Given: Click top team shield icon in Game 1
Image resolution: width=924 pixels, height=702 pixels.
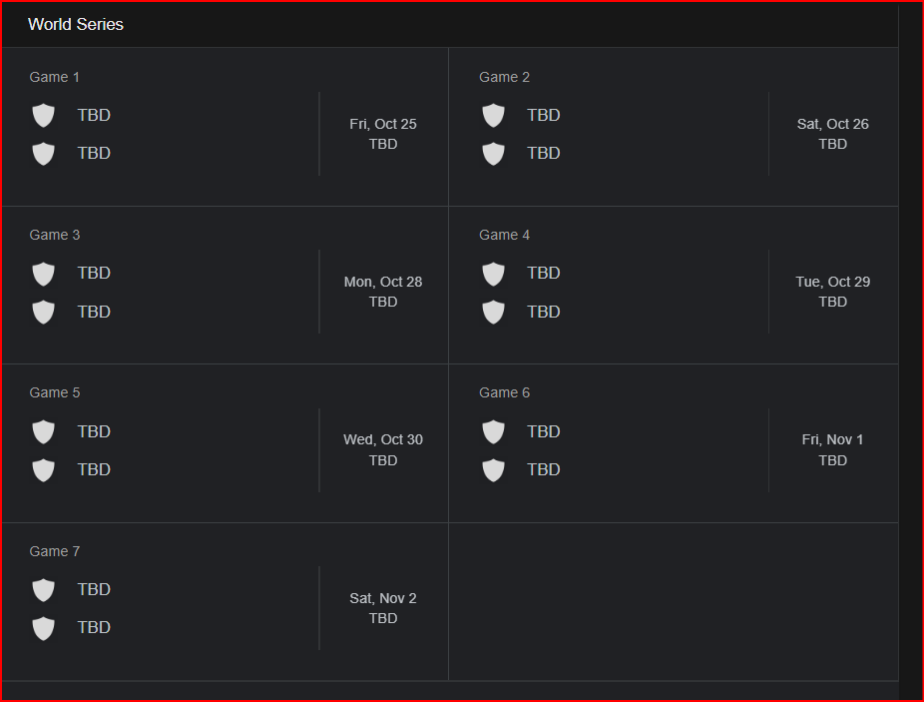Looking at the screenshot, I should (x=43, y=115).
